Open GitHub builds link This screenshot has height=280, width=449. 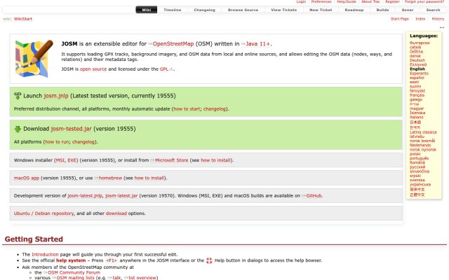[x=311, y=196]
